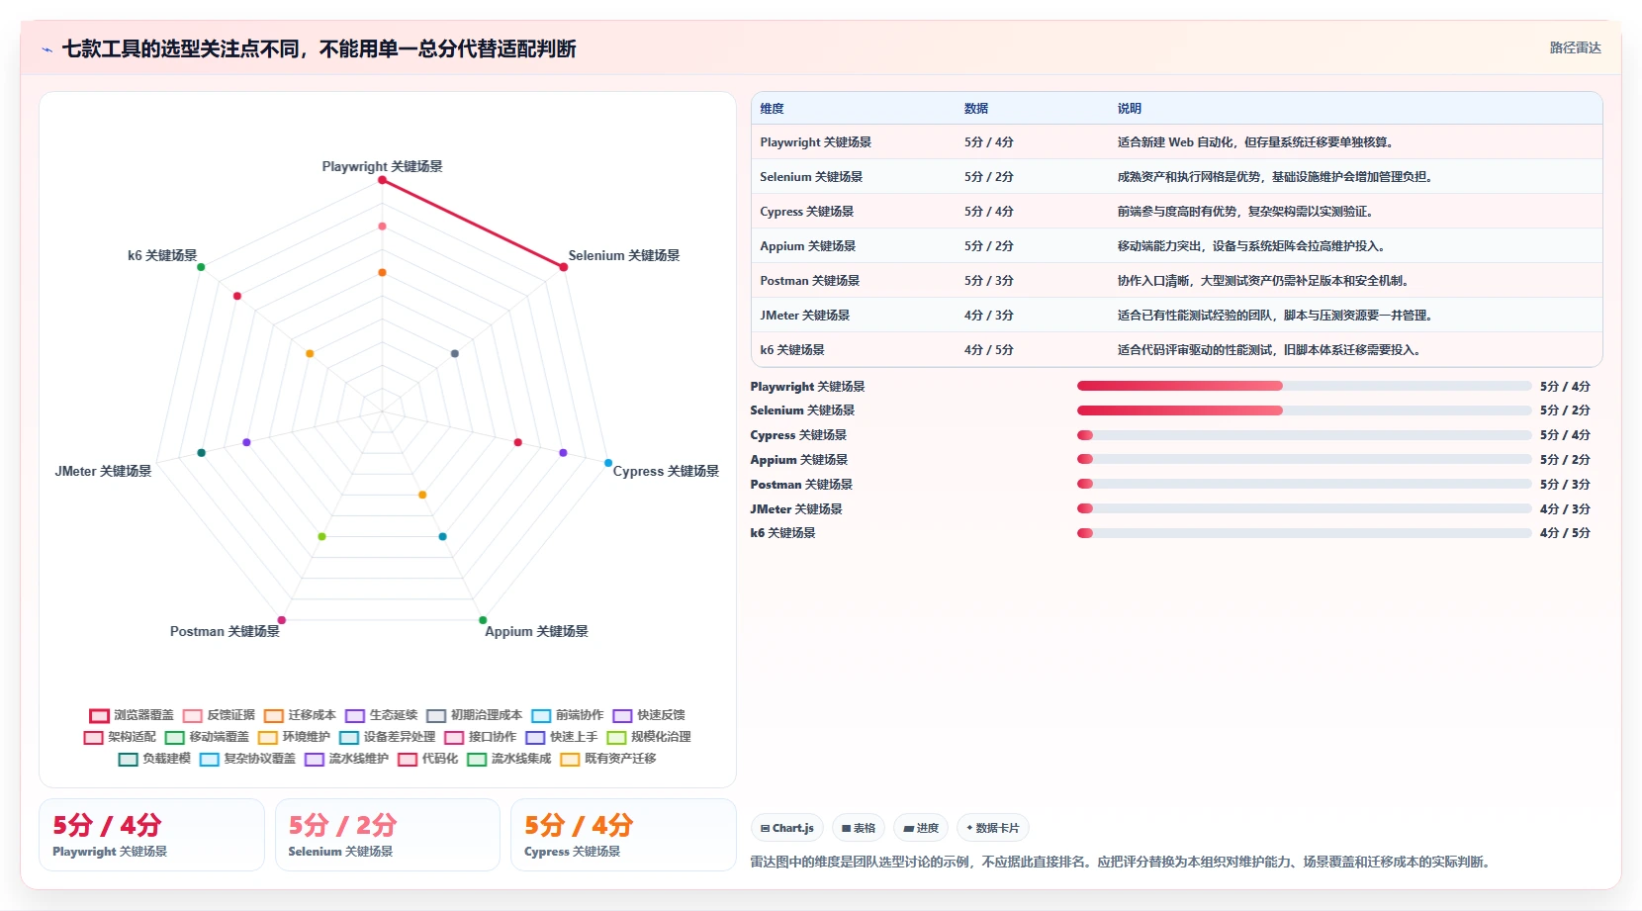
Task: Hide the 规模化治理 legend series
Action: coord(649,737)
